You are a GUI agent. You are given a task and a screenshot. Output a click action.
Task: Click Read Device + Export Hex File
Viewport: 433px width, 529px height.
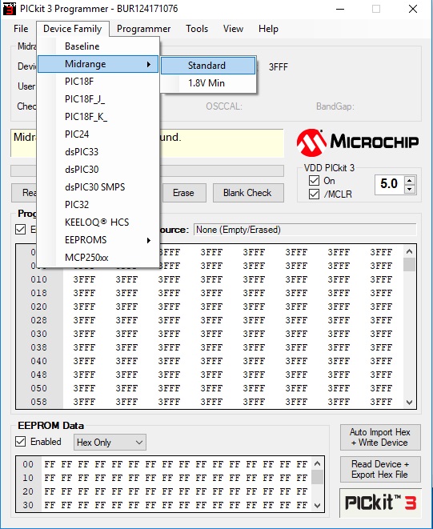[x=380, y=469]
